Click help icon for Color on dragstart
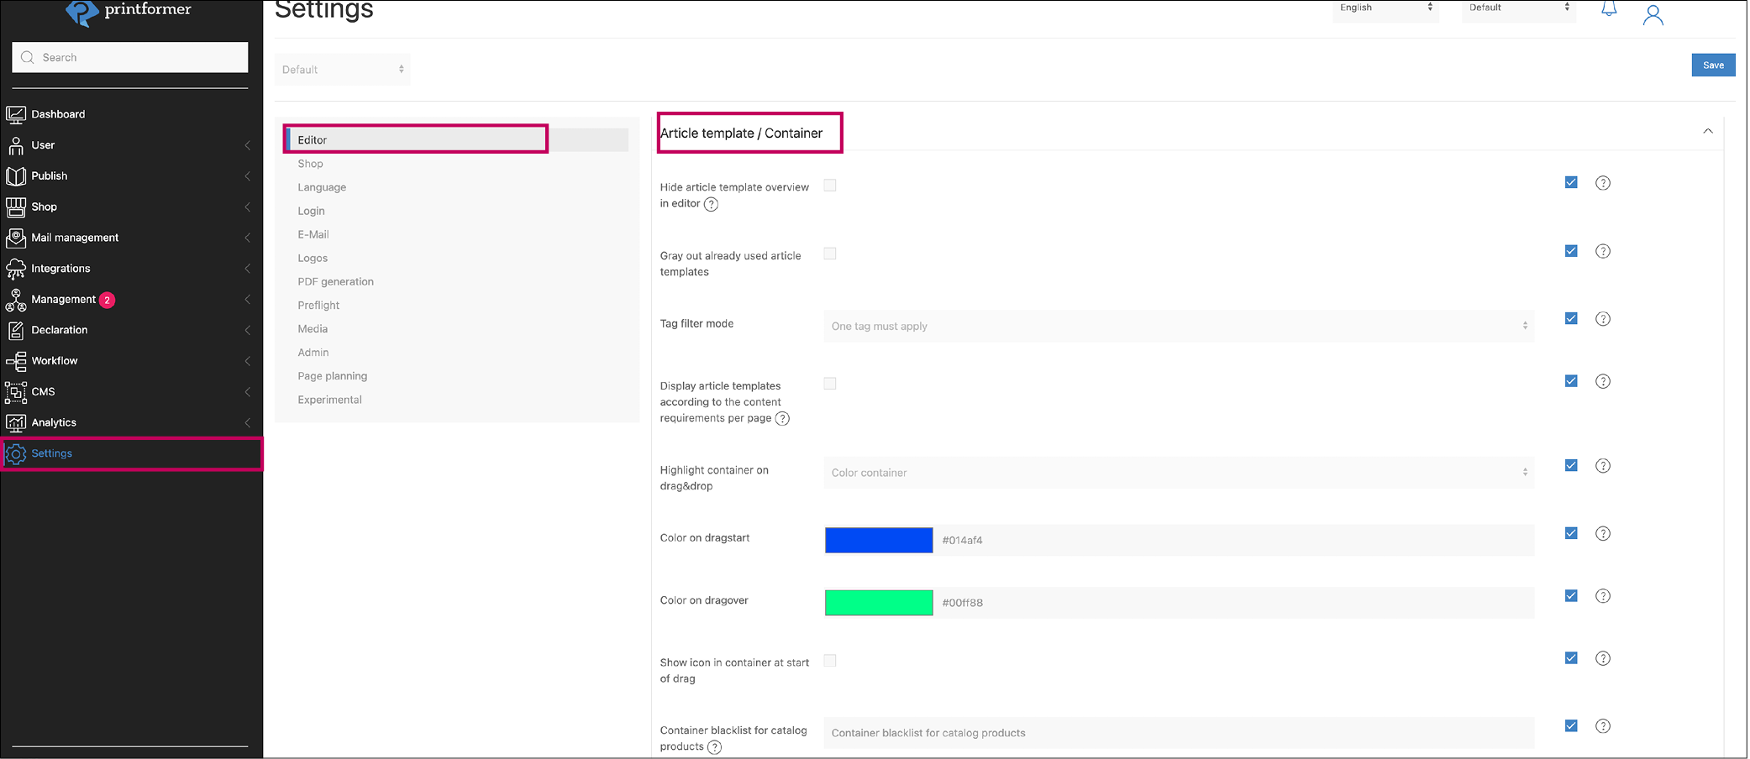Image resolution: width=1750 pixels, height=759 pixels. click(1602, 534)
